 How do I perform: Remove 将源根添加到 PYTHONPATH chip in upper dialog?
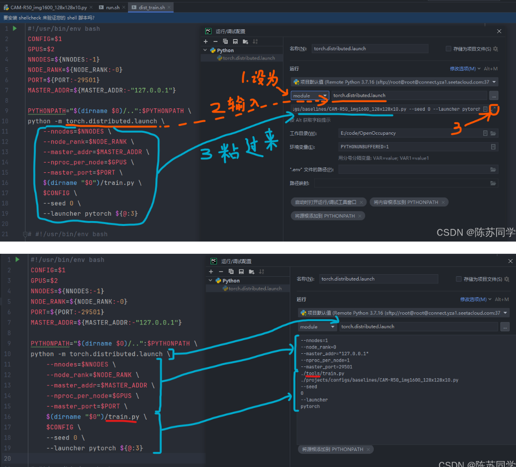(360, 216)
